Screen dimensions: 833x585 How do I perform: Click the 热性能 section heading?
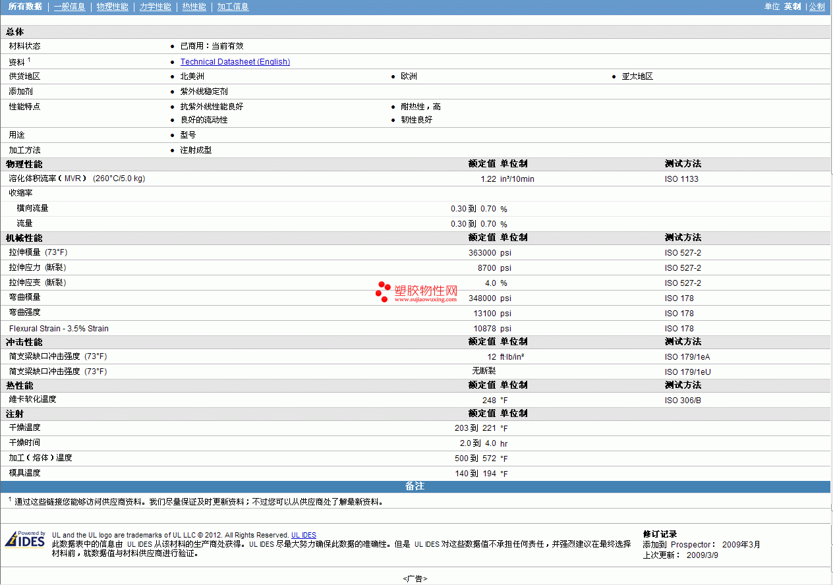click(19, 385)
